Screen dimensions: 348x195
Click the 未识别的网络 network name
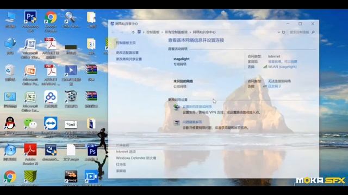(183, 81)
